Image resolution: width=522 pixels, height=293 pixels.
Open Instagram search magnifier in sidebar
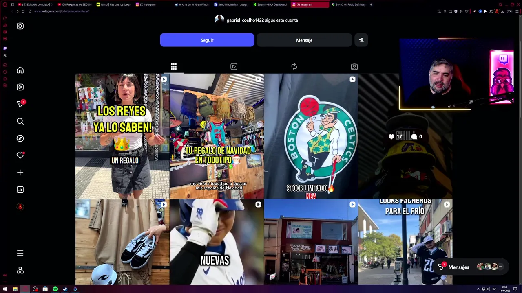point(20,121)
